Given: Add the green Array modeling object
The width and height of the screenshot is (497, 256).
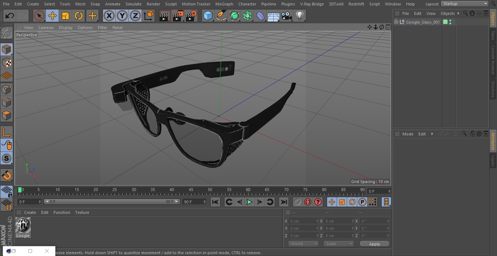Looking at the screenshot, I should pos(247,16).
